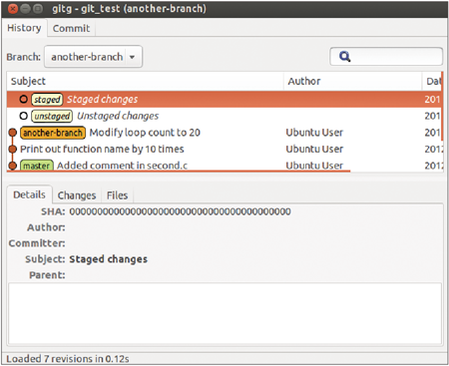Switch to the Files tab
The height and width of the screenshot is (366, 449).
117,195
